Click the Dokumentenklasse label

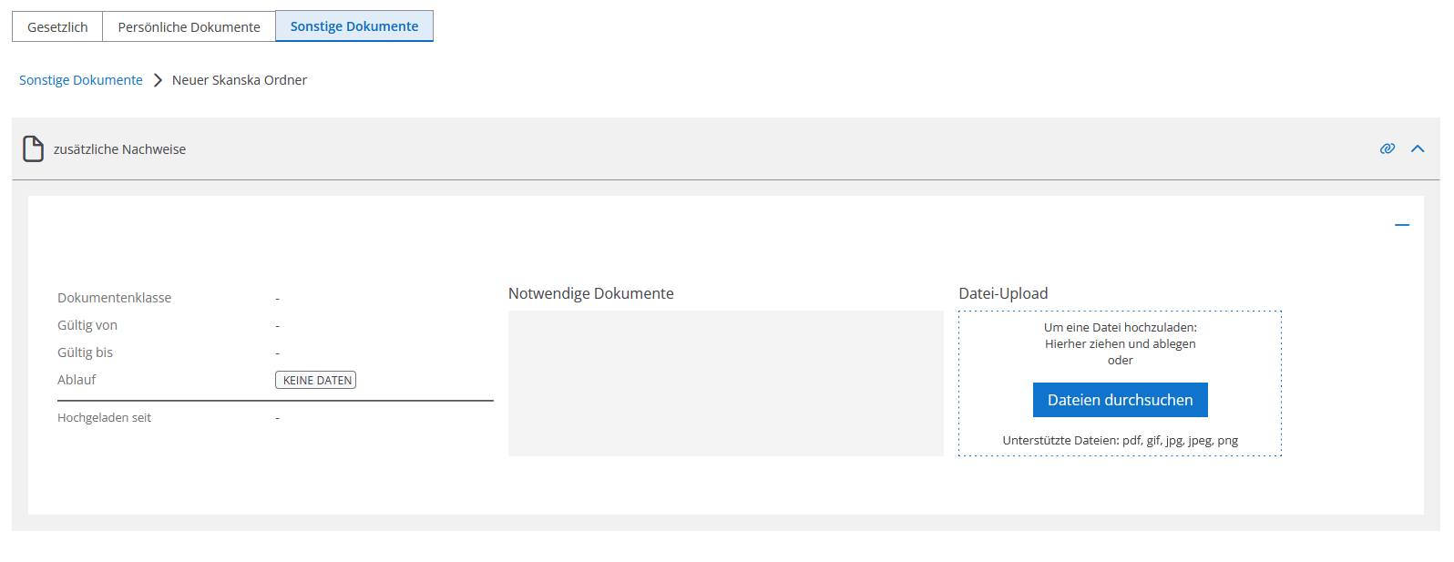(x=115, y=298)
